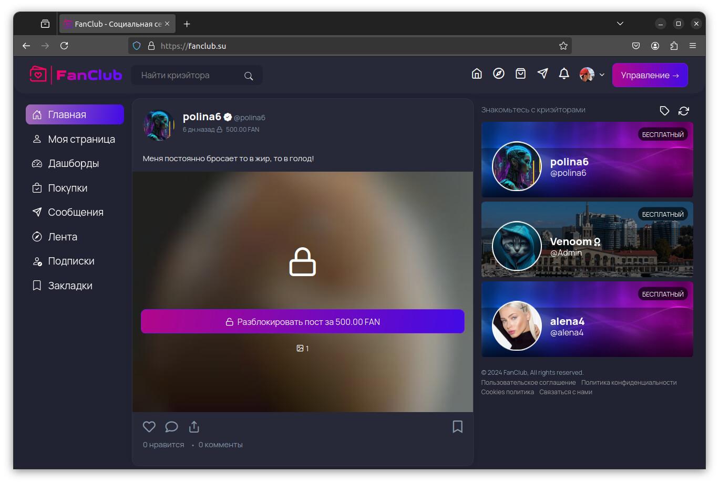Bookmark the post with bookmark icon

[x=458, y=427]
